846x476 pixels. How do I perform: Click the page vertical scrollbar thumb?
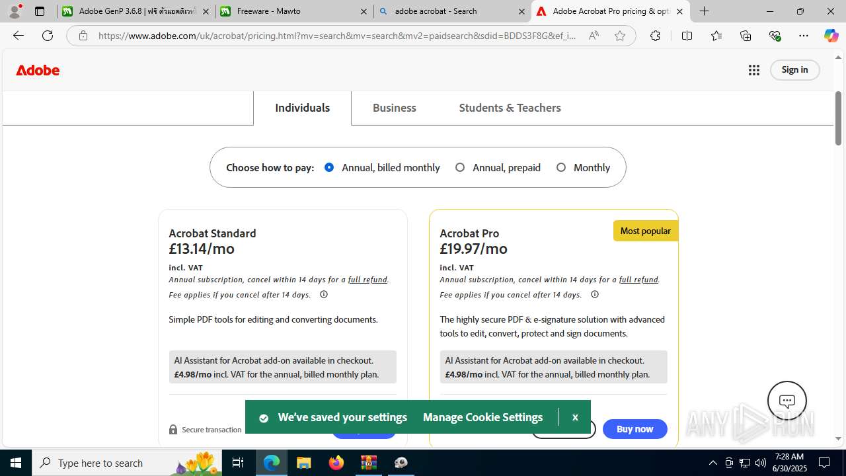pos(838,118)
